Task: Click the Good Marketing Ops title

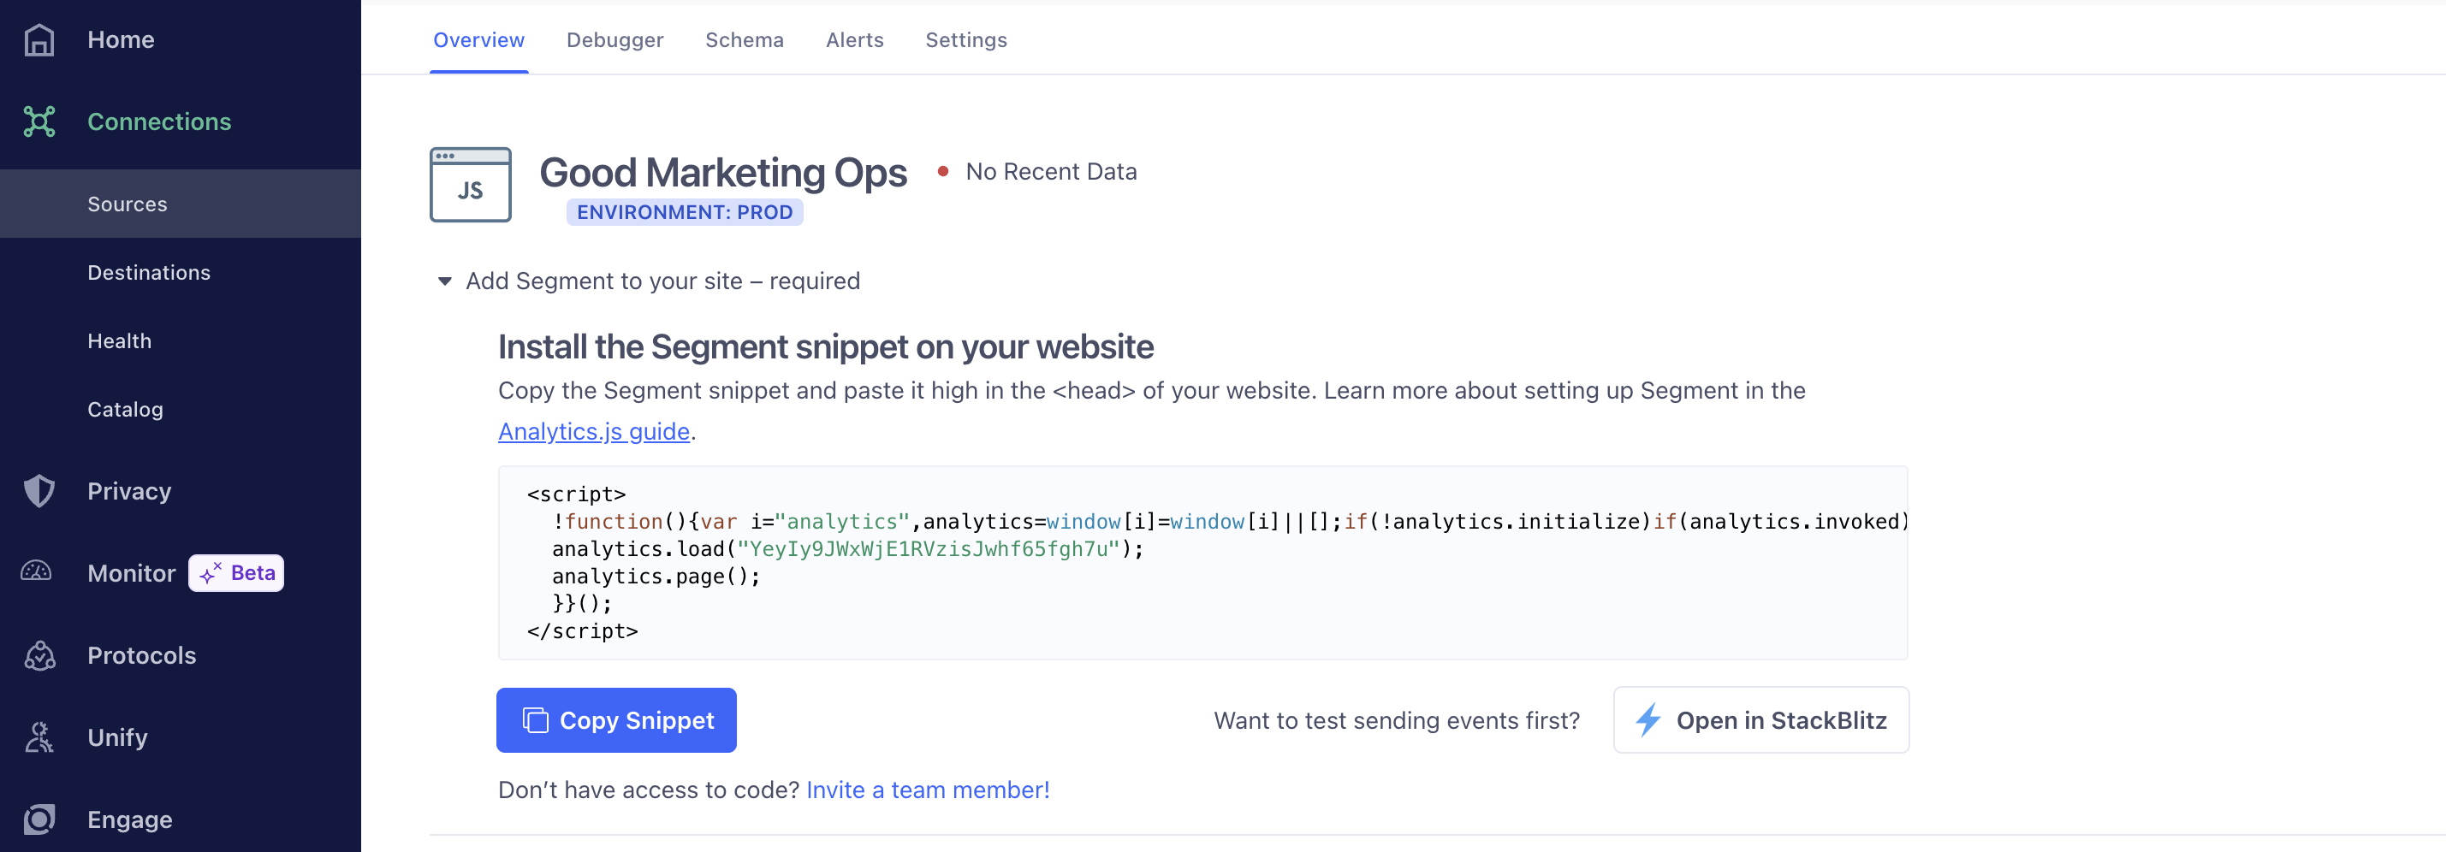Action: click(722, 173)
